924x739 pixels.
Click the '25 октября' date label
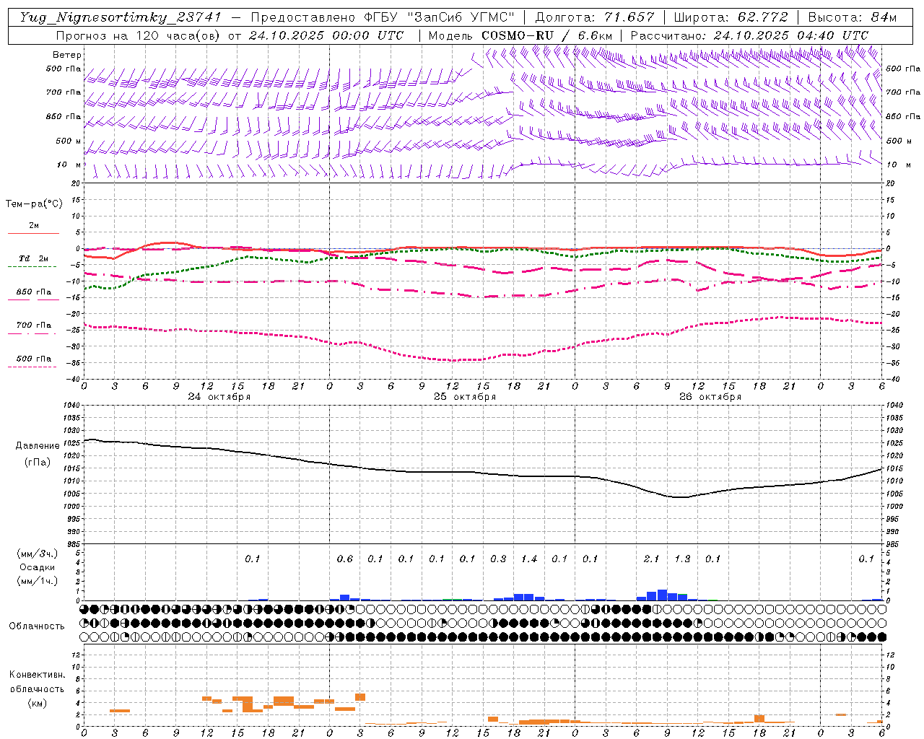click(465, 397)
